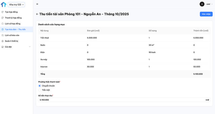Click the Tiền thuê table row
This screenshot has width=215, height=114.
[x=124, y=38]
